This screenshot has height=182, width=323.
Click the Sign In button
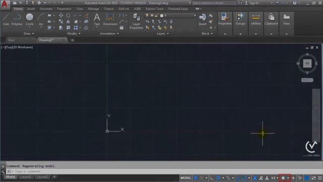[252, 3]
